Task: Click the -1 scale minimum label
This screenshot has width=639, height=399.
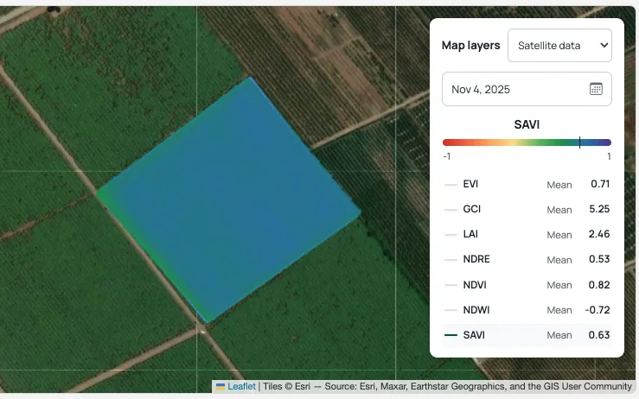Action: click(x=447, y=156)
